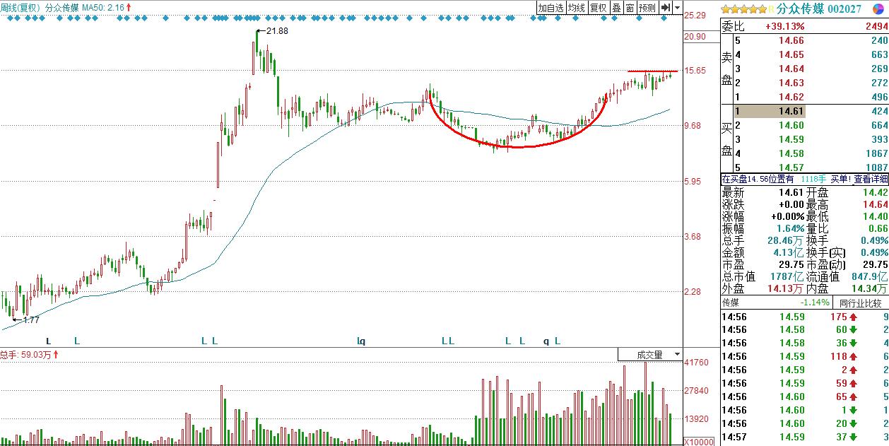Screen dimensions: 889x446
Task: Click the 1.77 low price annotation
Action: (x=31, y=320)
